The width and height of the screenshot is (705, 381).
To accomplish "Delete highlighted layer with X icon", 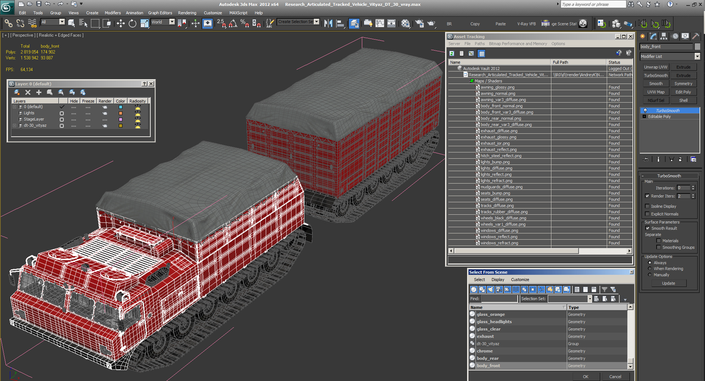I will [28, 92].
